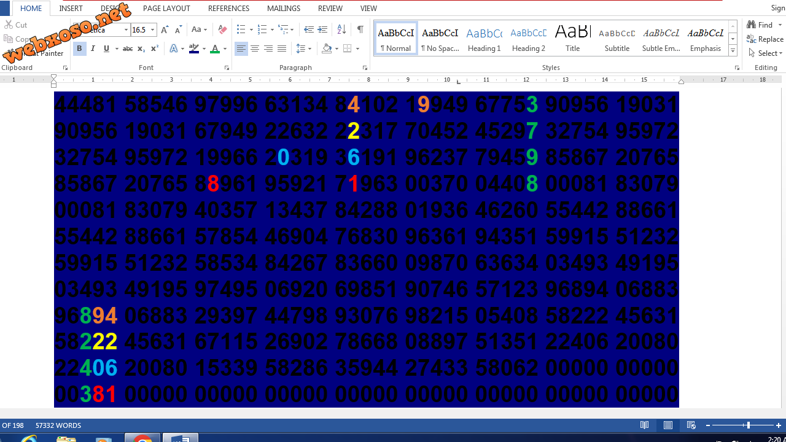786x442 pixels.
Task: Open the HOME ribbon tab
Action: 31,9
